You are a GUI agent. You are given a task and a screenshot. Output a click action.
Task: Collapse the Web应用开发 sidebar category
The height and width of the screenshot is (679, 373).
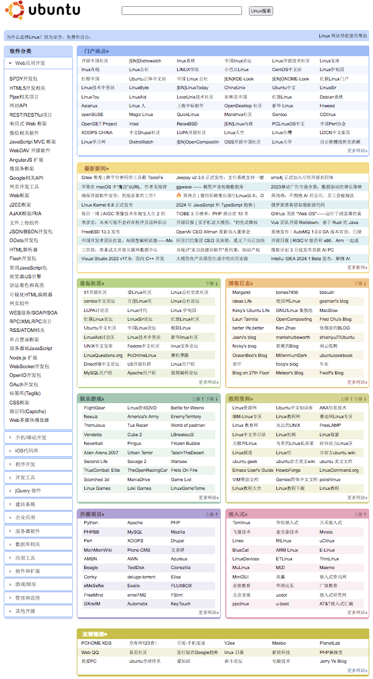38,63
